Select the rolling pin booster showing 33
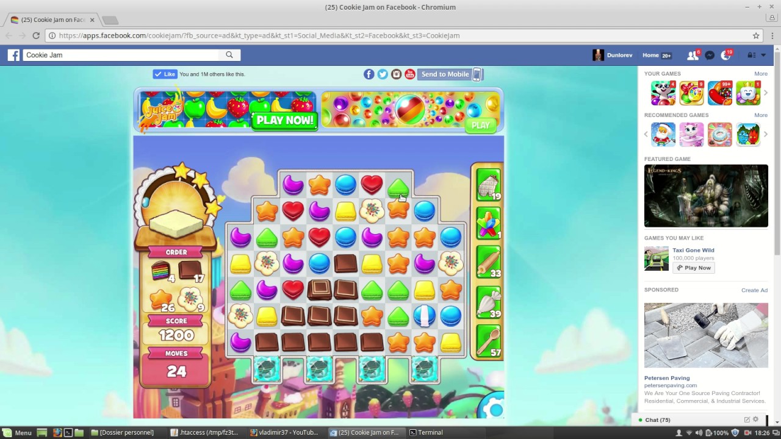This screenshot has height=439, width=781. click(x=488, y=263)
